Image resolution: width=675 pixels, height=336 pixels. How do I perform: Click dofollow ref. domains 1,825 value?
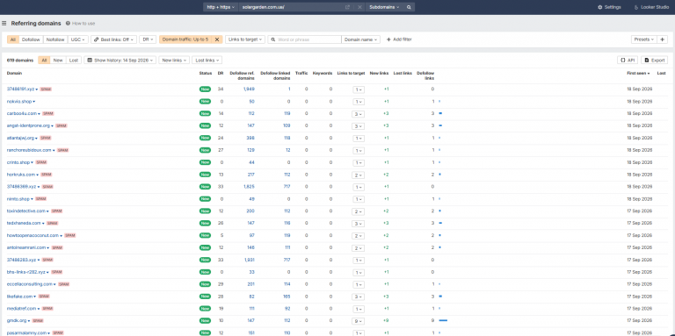click(x=249, y=187)
